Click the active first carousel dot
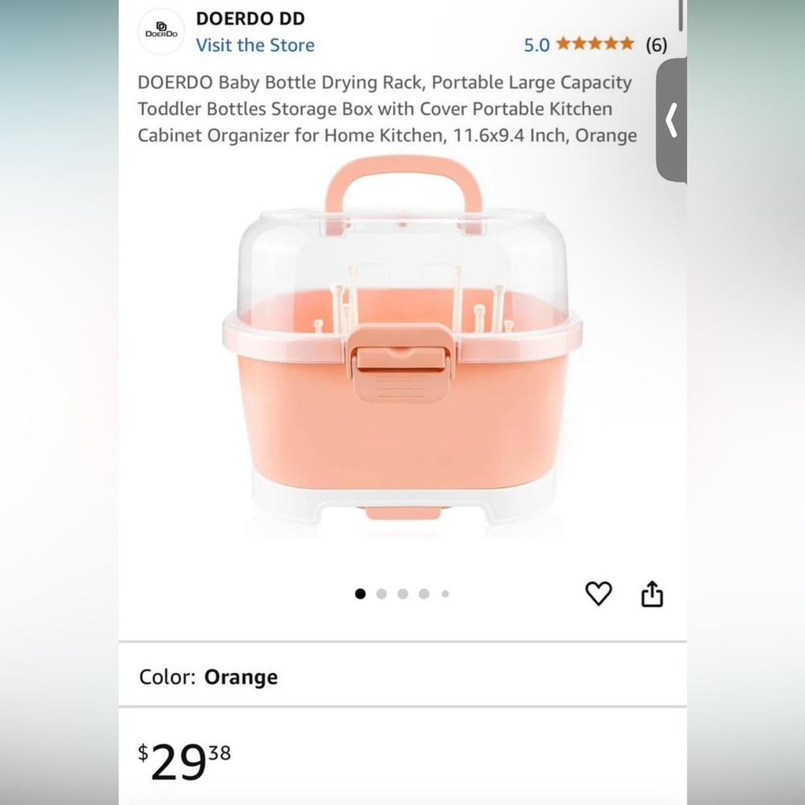 (x=360, y=594)
